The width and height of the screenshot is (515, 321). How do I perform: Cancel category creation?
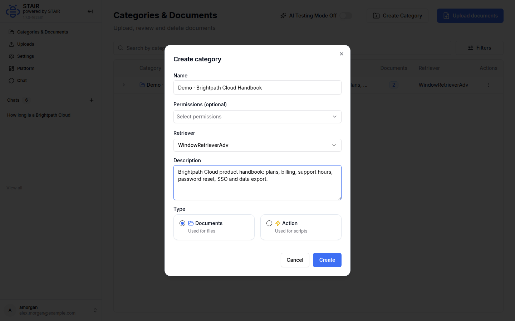tap(295, 260)
